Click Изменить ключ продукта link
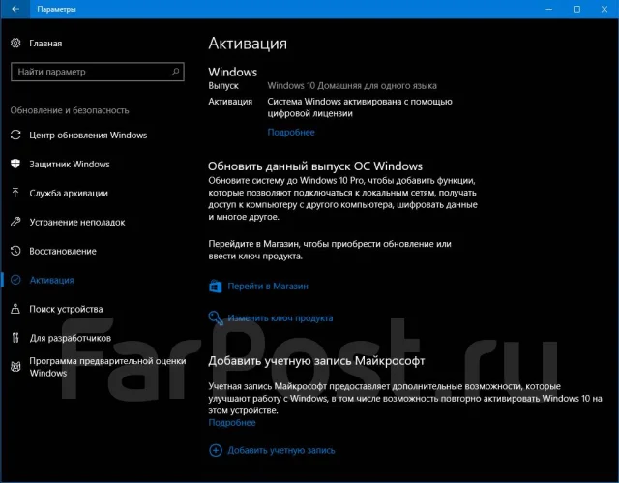 tap(280, 317)
